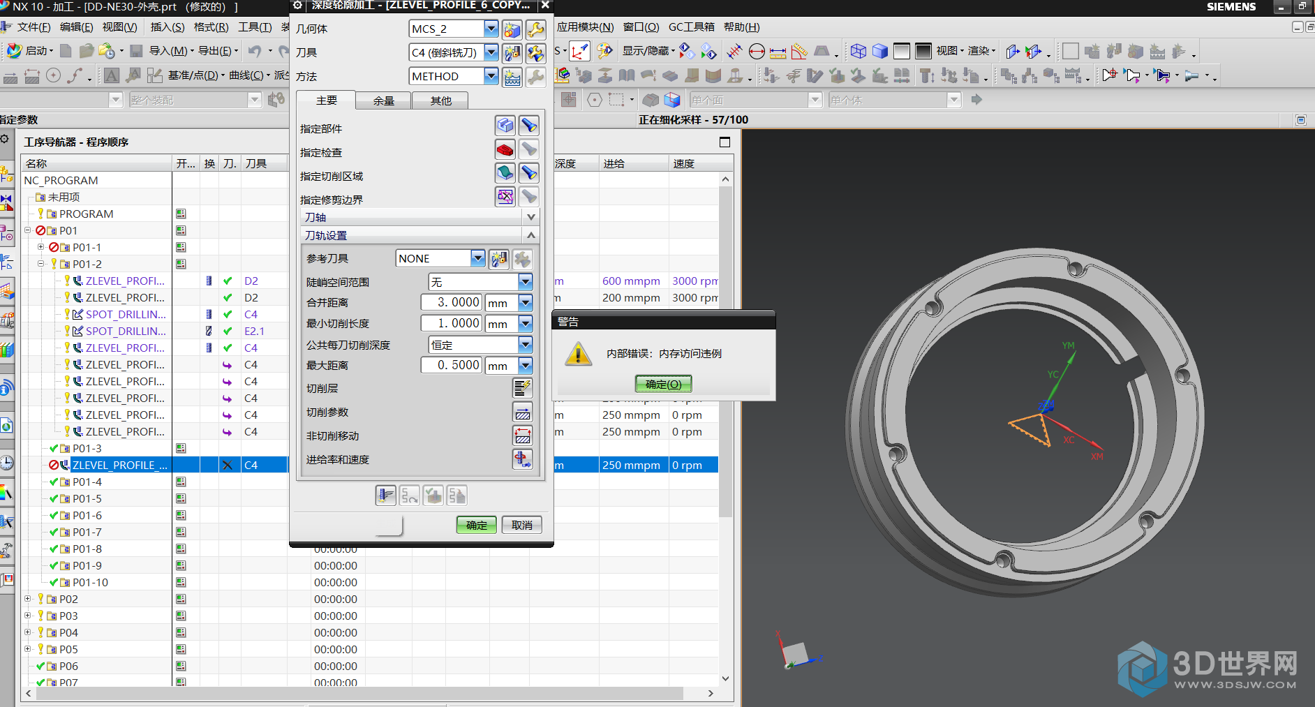Toggle PROGRAM row start-event checkbox icon
Viewport: 1315px width, 707px height.
click(x=181, y=214)
